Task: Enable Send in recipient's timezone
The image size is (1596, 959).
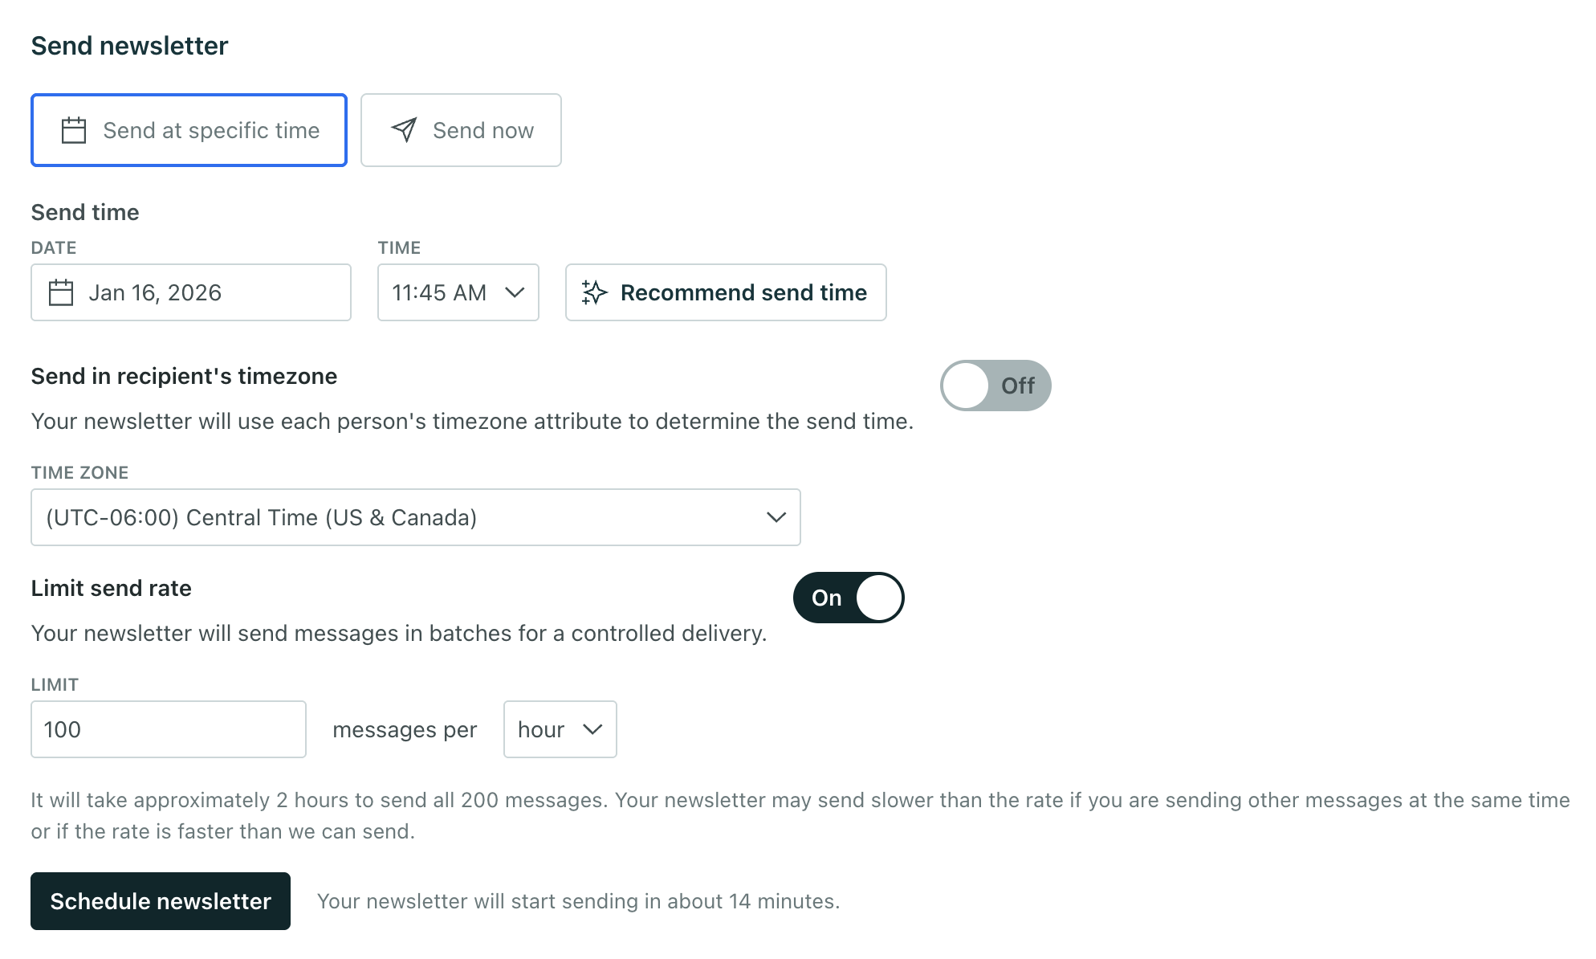Action: pyautogui.click(x=995, y=386)
